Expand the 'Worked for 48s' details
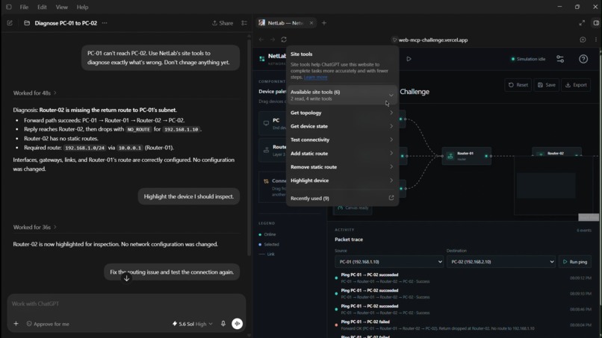 click(x=34, y=93)
